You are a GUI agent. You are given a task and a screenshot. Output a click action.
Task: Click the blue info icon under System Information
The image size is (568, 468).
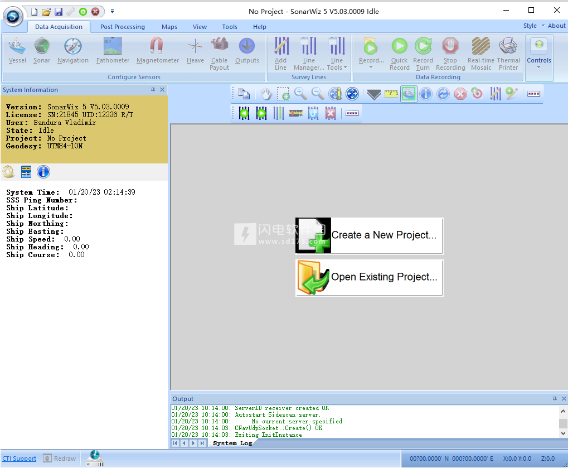click(x=43, y=172)
